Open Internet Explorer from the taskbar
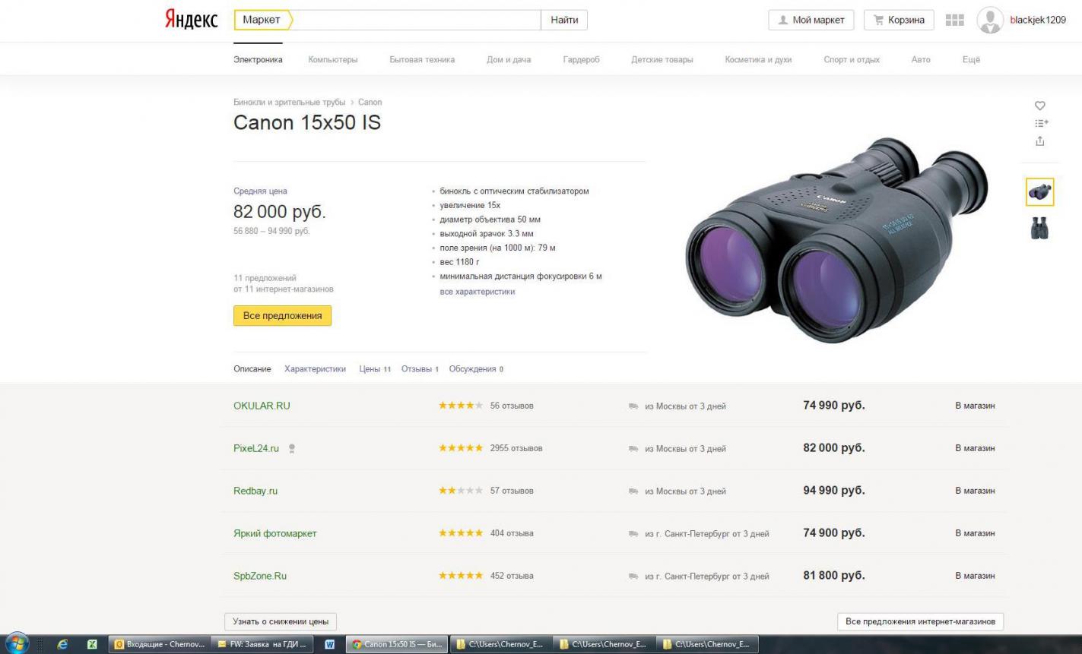Image resolution: width=1082 pixels, height=654 pixels. (x=62, y=644)
